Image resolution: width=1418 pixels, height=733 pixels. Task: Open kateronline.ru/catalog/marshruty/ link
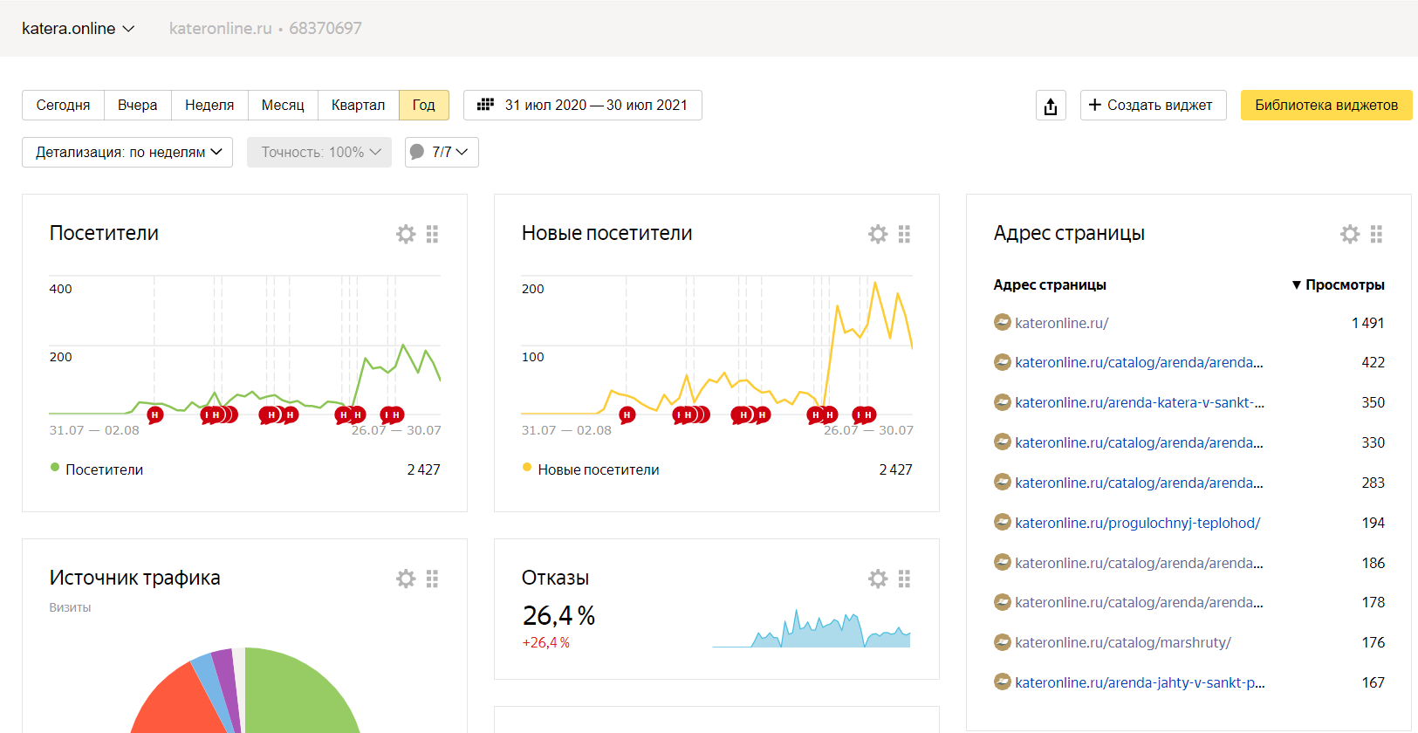click(x=1123, y=642)
